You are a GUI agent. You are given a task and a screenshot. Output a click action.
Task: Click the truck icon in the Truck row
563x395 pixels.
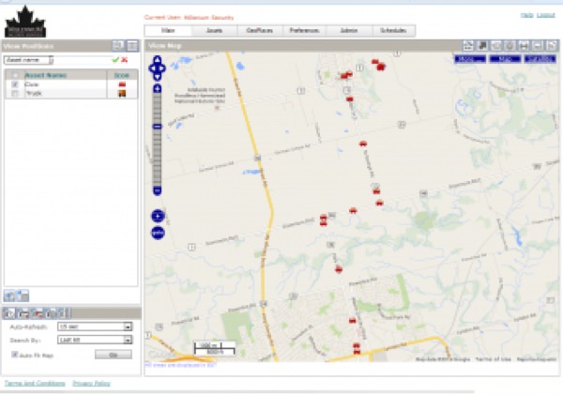[x=122, y=94]
